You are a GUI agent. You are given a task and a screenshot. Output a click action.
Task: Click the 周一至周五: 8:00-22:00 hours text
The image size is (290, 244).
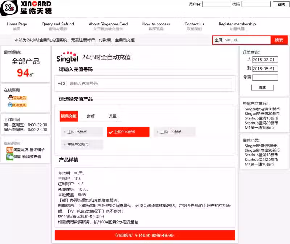point(25,125)
